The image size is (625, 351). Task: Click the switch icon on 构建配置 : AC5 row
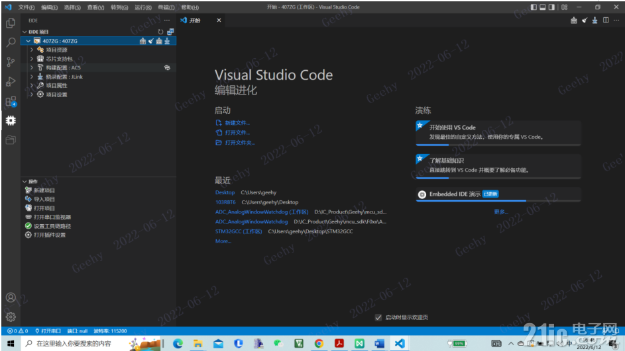pos(167,67)
